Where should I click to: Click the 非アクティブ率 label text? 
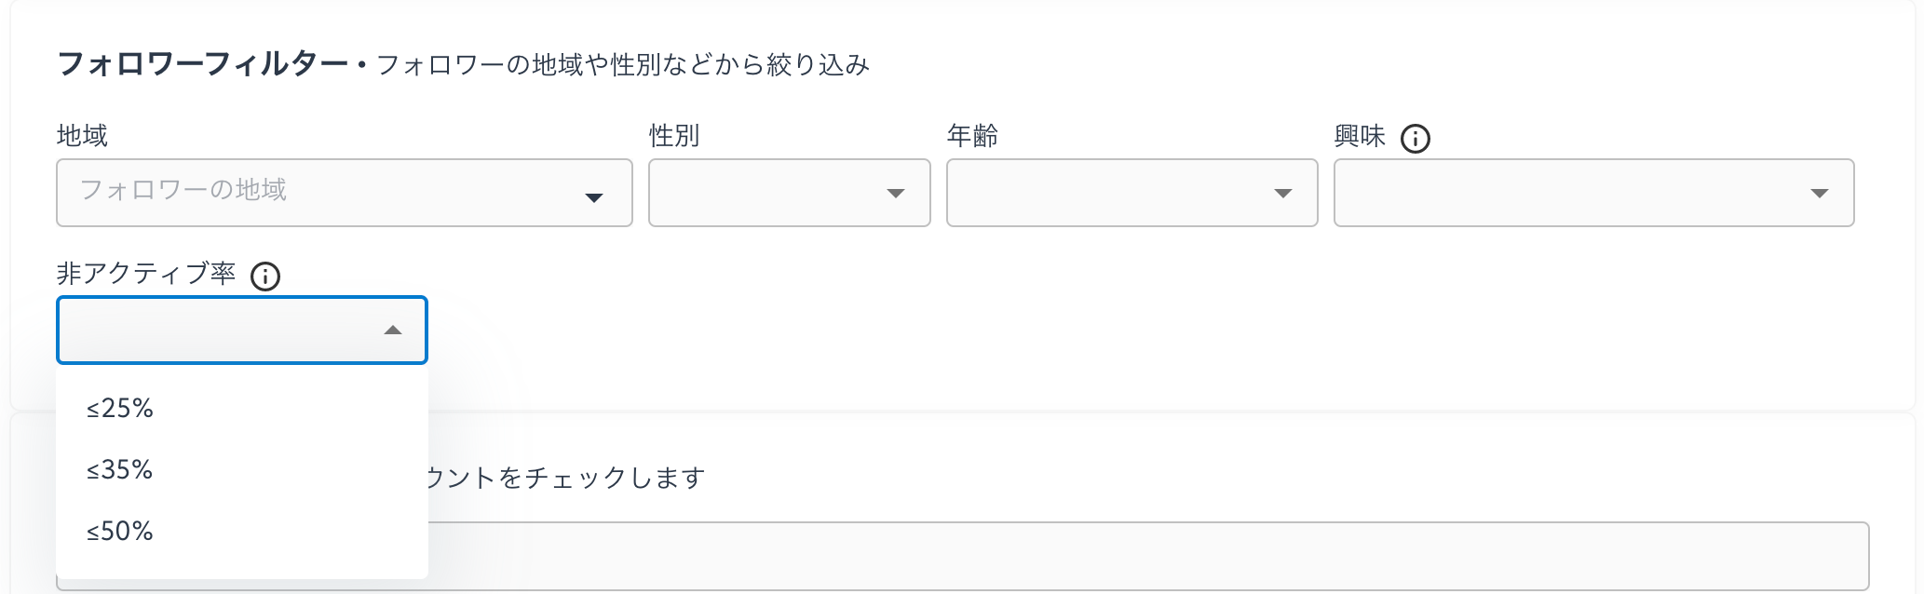point(146,274)
